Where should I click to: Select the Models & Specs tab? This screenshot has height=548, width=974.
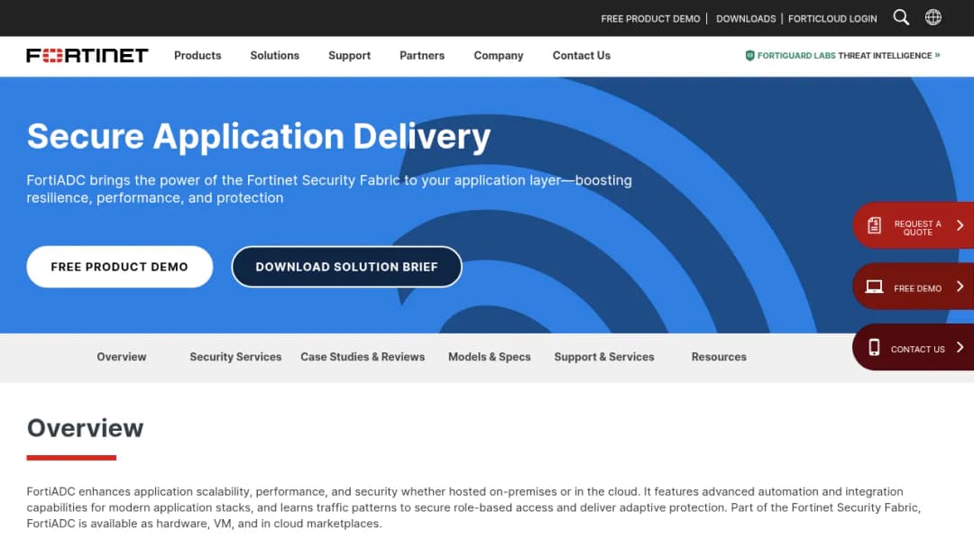click(x=490, y=357)
